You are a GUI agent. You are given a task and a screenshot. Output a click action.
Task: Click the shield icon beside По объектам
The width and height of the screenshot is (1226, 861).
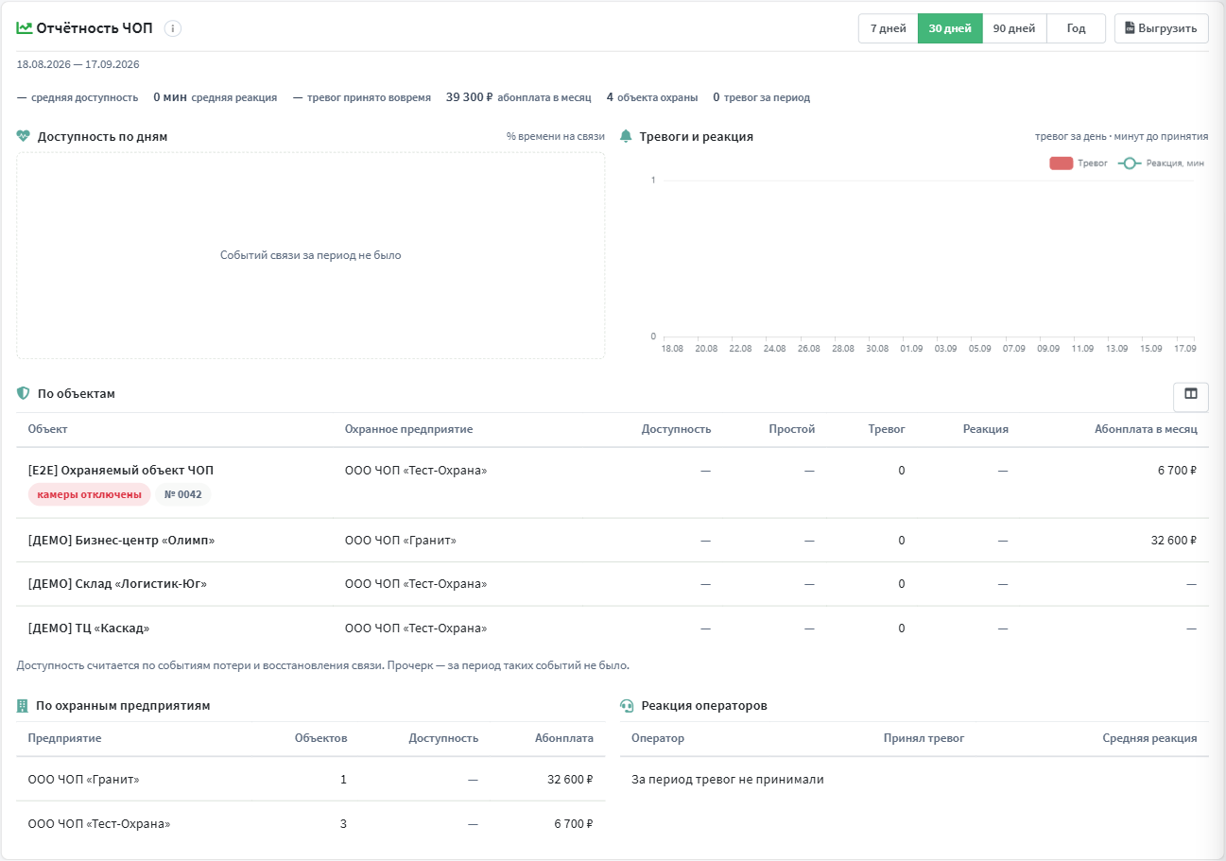point(24,393)
